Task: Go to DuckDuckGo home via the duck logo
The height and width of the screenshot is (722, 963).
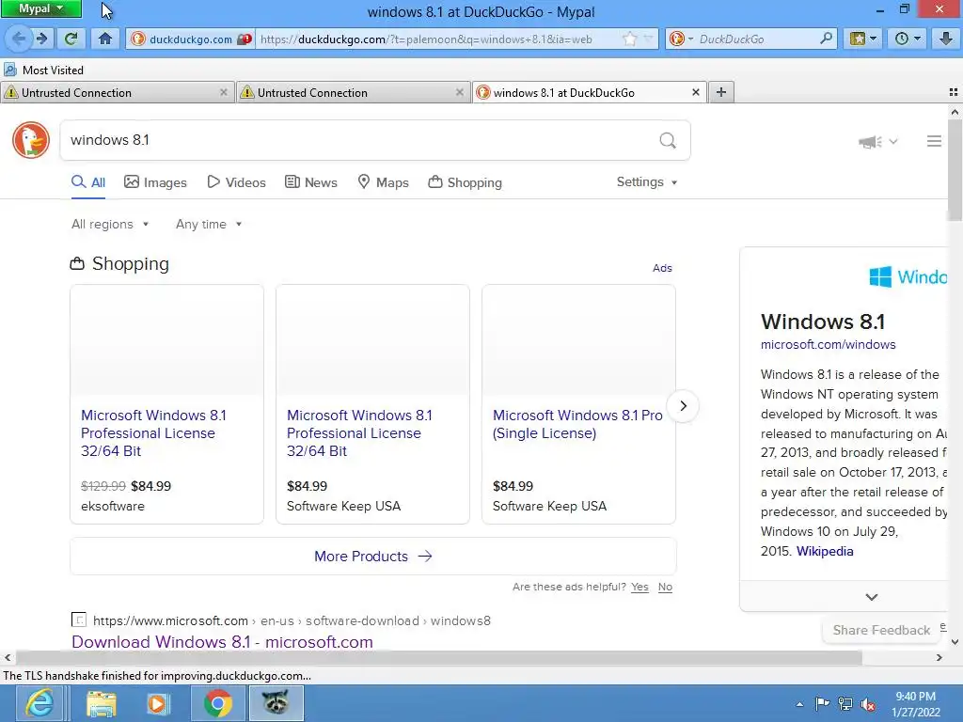Action: [31, 140]
